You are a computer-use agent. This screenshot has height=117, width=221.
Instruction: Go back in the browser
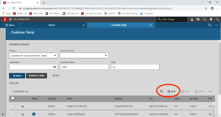[4, 8]
